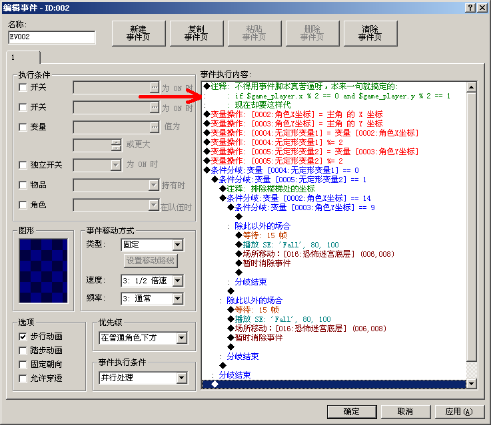Image resolution: width=491 pixels, height=425 pixels.
Task: Open 独立开关 dropdown
Action: (116, 165)
